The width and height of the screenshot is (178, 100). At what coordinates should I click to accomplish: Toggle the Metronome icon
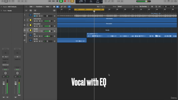coord(122,1)
